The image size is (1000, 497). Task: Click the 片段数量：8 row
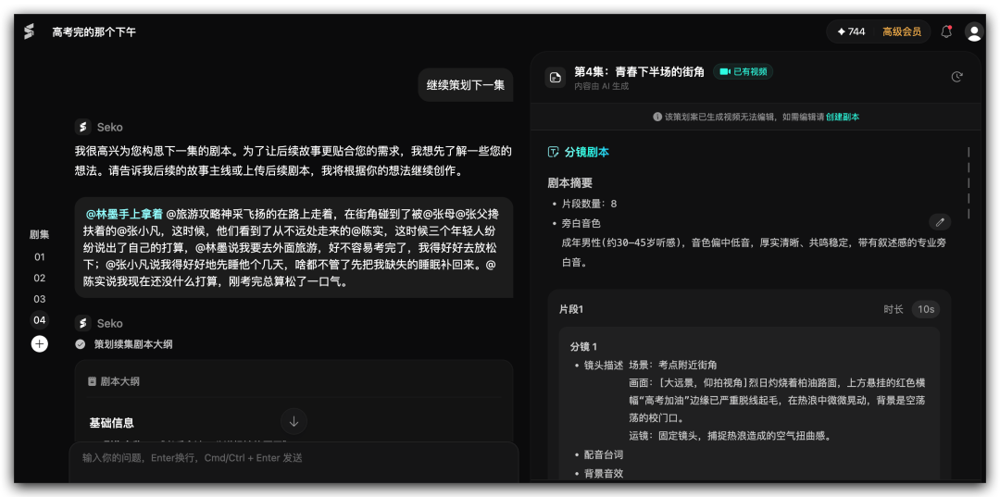tap(589, 204)
